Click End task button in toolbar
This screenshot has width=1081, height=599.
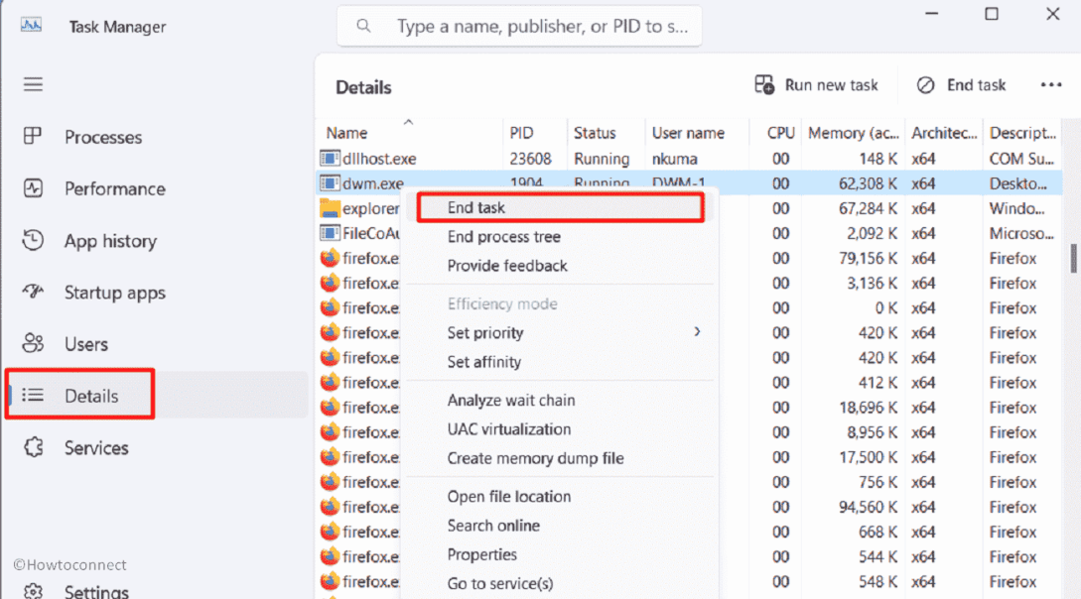point(962,84)
